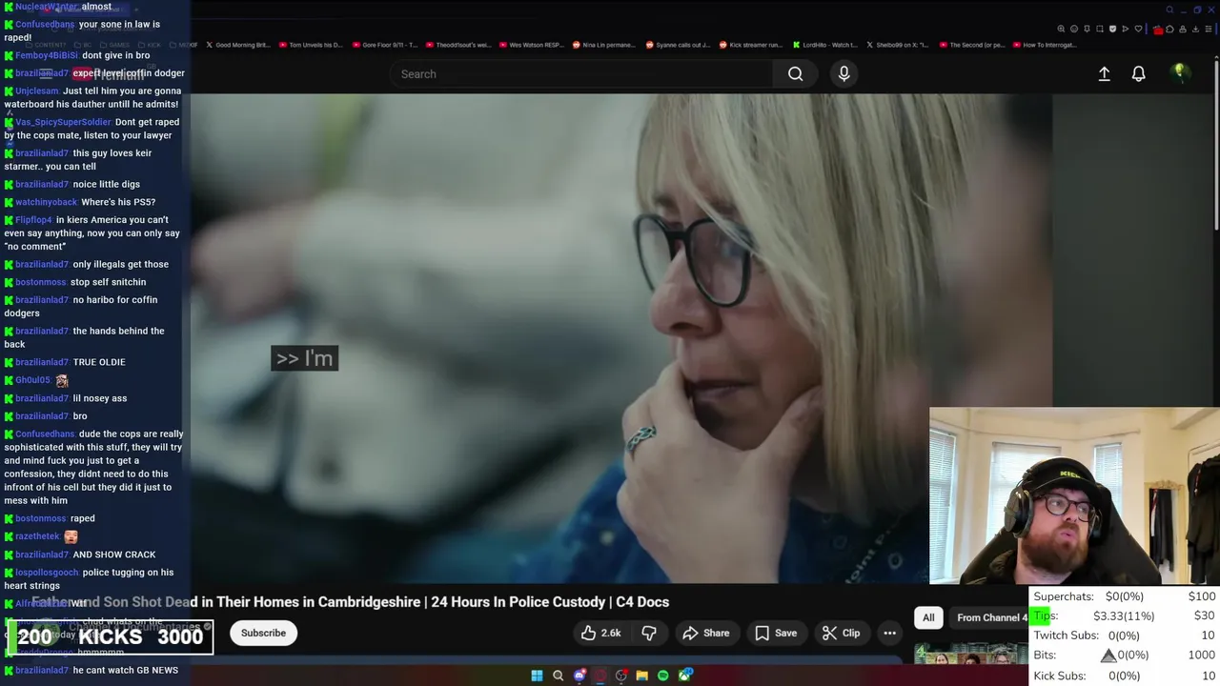Click the 200 KICKS 3000 goal banner

pyautogui.click(x=110, y=636)
